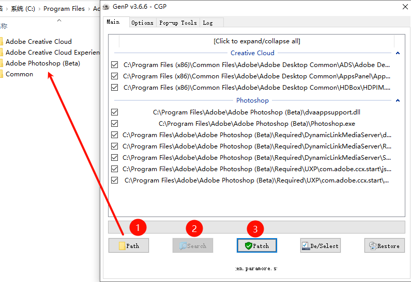Click the Restore button
This screenshot has width=411, height=282.
click(x=385, y=245)
